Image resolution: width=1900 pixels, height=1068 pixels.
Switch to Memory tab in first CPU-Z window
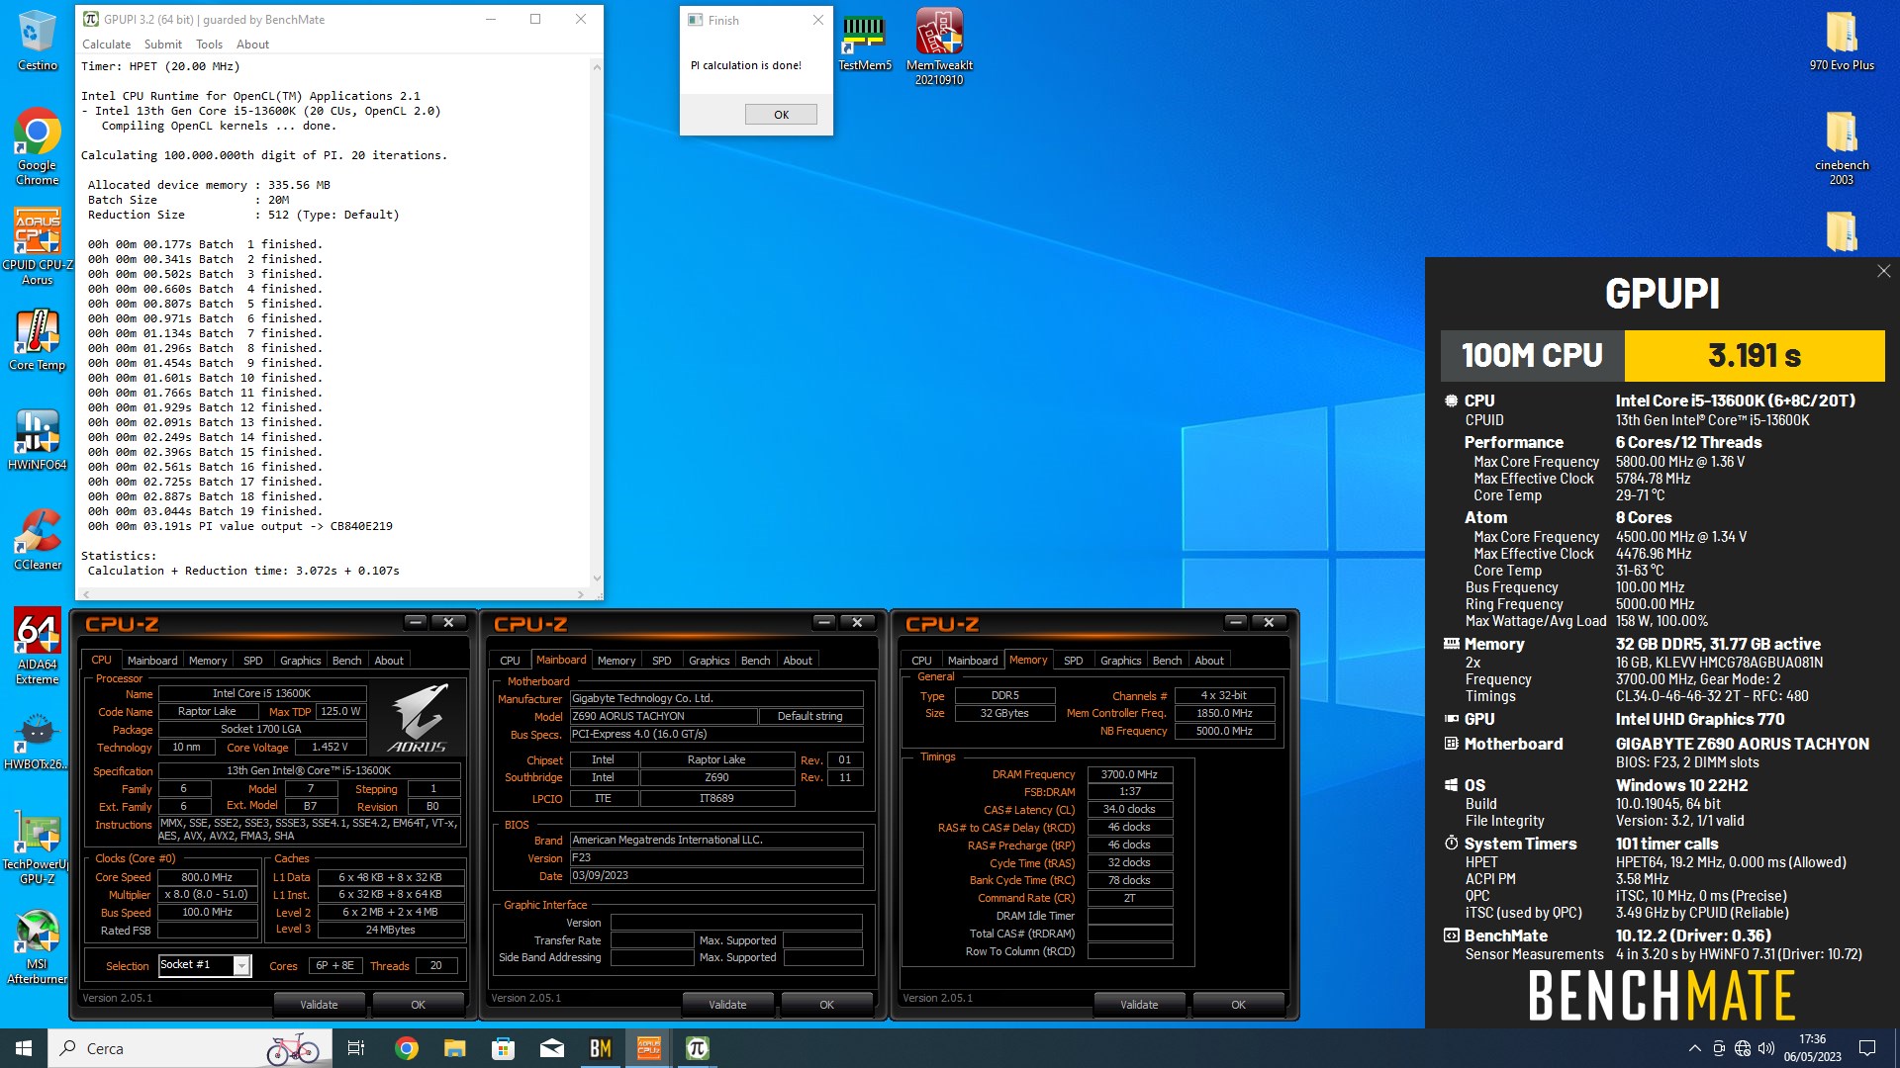pos(208,661)
